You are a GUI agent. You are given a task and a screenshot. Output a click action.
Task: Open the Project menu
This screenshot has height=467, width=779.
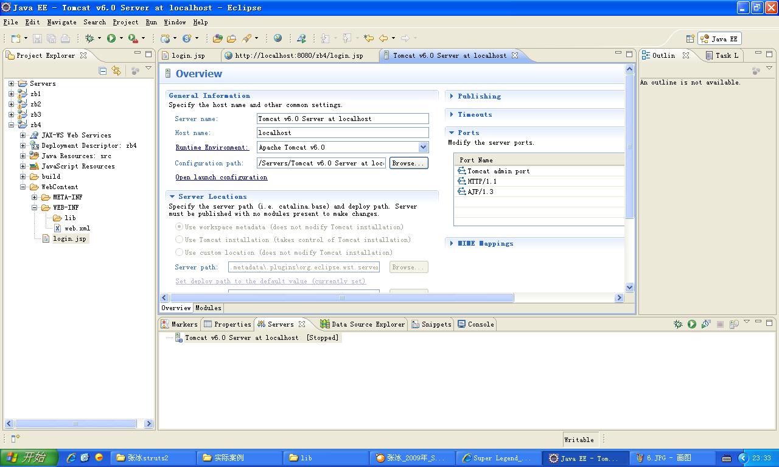[125, 22]
